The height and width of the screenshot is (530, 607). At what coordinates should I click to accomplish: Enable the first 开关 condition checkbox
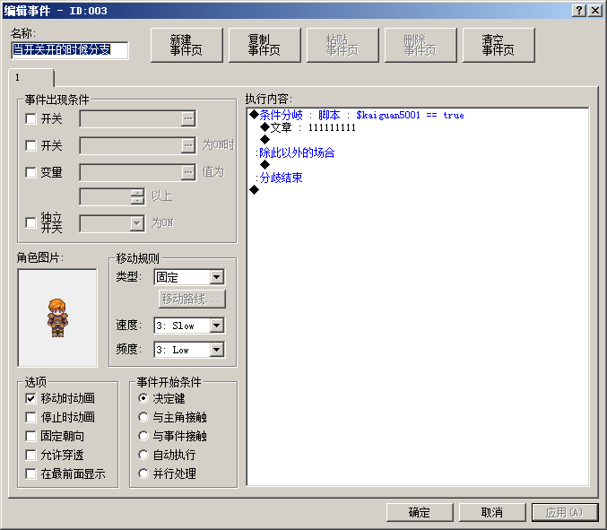tap(30, 118)
